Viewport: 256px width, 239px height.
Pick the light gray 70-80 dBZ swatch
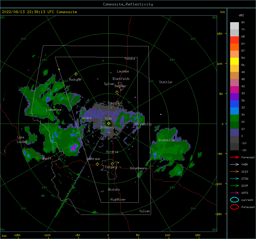coord(234,26)
